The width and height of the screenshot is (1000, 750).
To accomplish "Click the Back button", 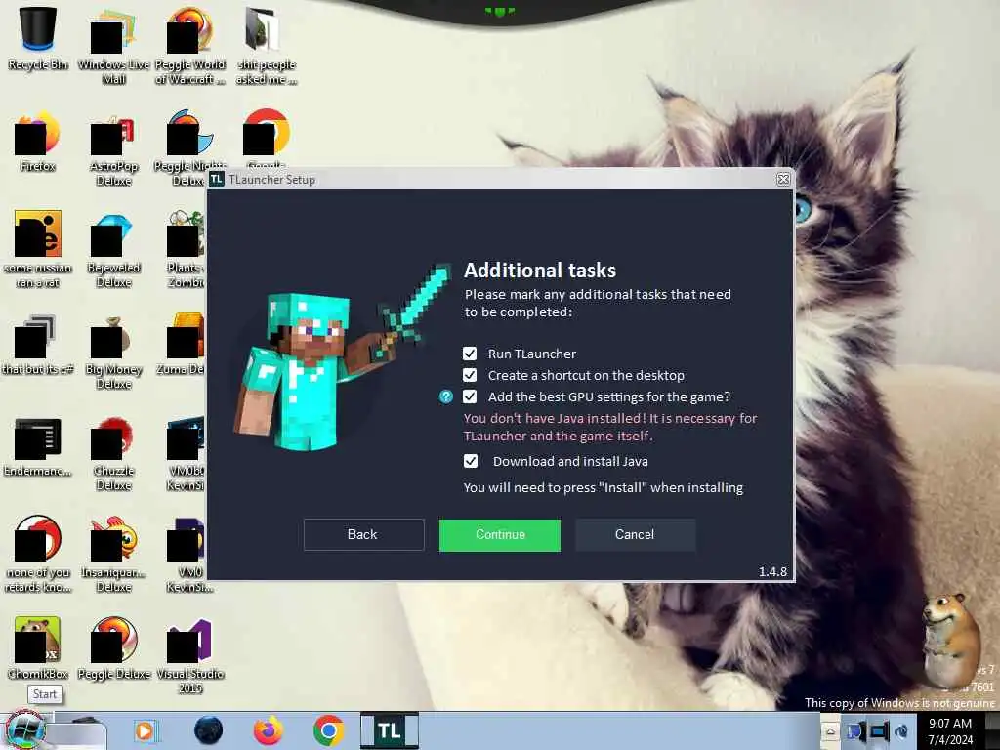I will [363, 534].
